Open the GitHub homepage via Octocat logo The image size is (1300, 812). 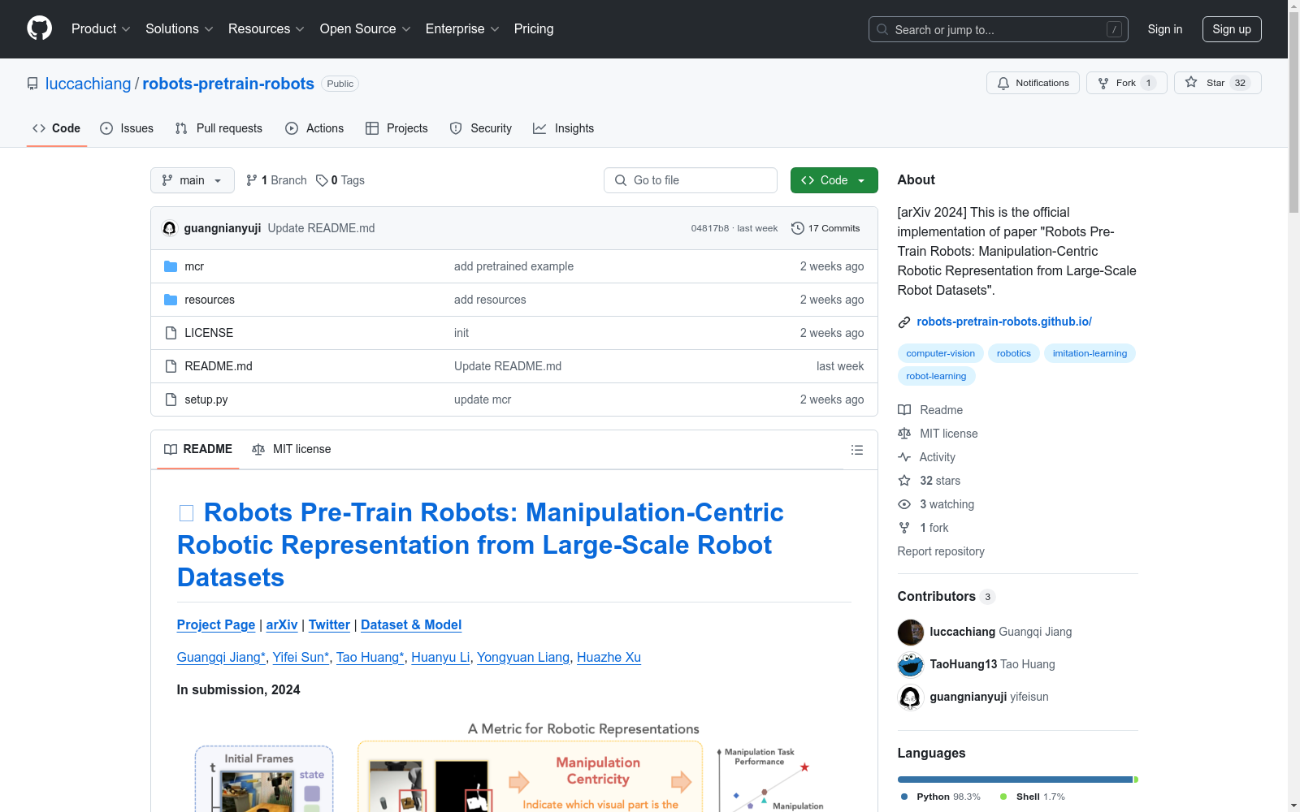[39, 28]
